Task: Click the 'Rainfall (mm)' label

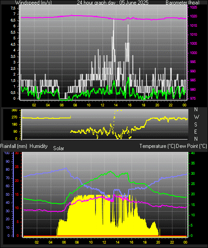Action: [x=13, y=146]
